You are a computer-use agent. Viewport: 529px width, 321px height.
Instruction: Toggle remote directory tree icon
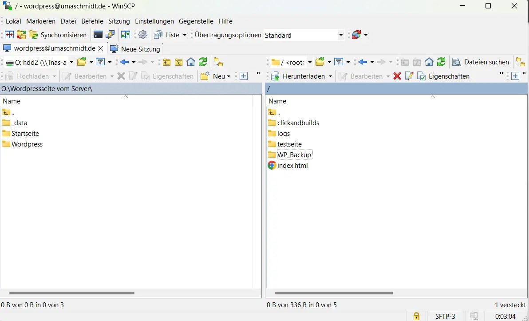521,62
